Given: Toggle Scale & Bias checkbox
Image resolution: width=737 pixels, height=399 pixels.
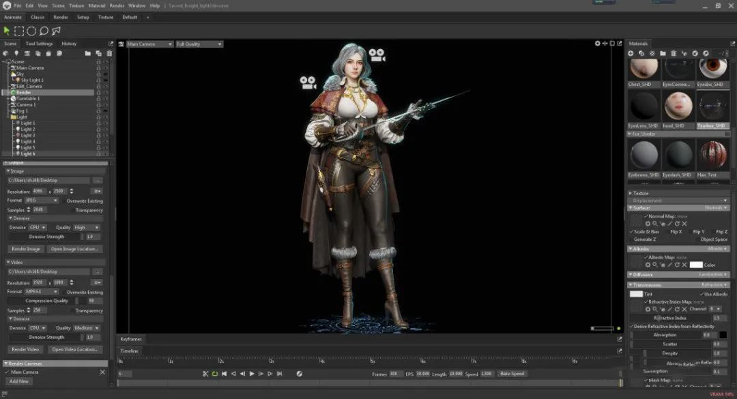Looking at the screenshot, I should click(631, 232).
